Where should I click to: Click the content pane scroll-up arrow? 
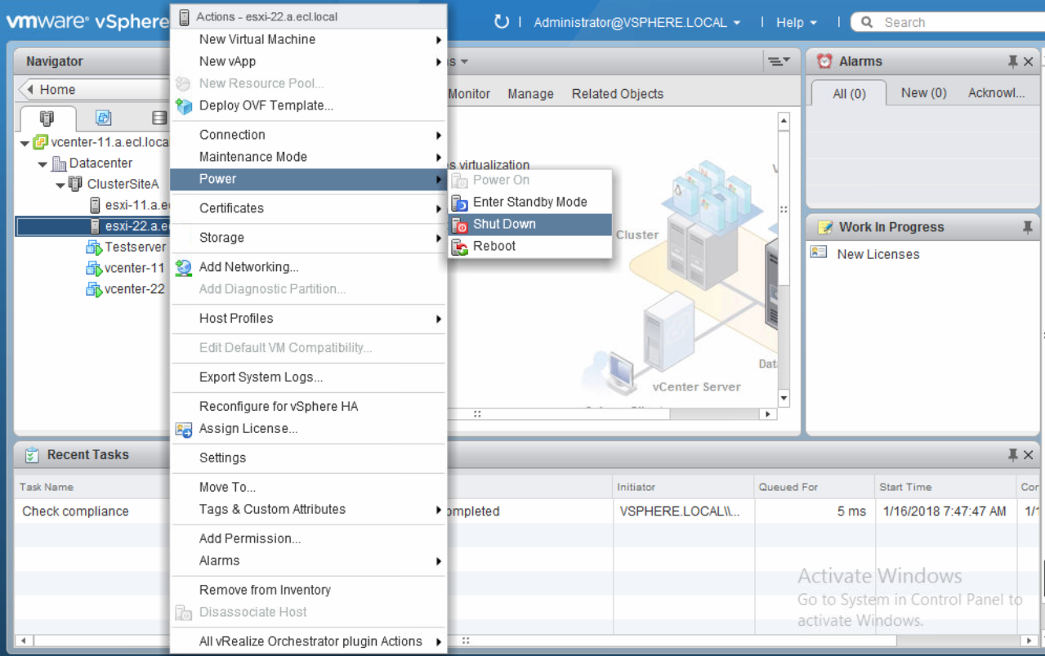coord(784,121)
